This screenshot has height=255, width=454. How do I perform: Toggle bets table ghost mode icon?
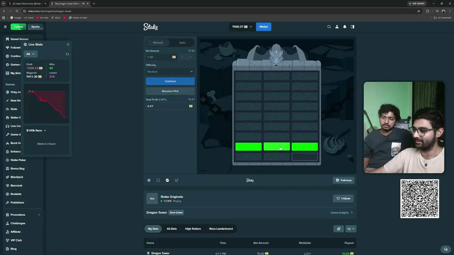[x=339, y=229]
